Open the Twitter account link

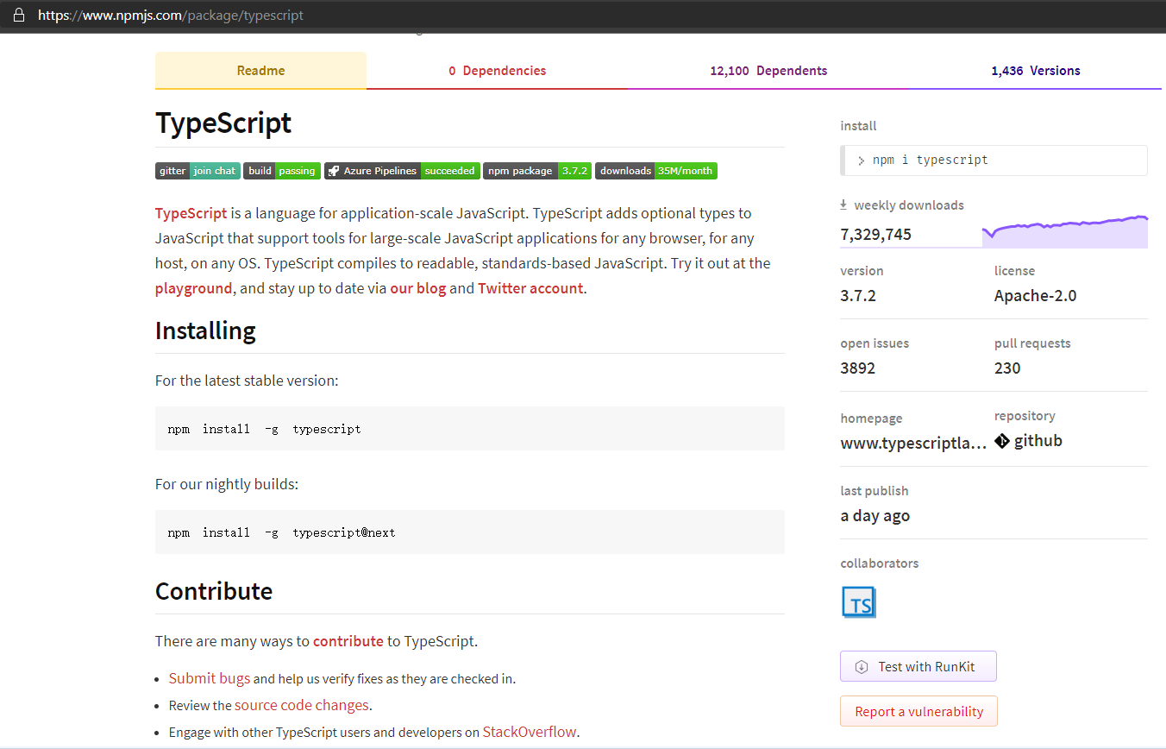tap(530, 288)
